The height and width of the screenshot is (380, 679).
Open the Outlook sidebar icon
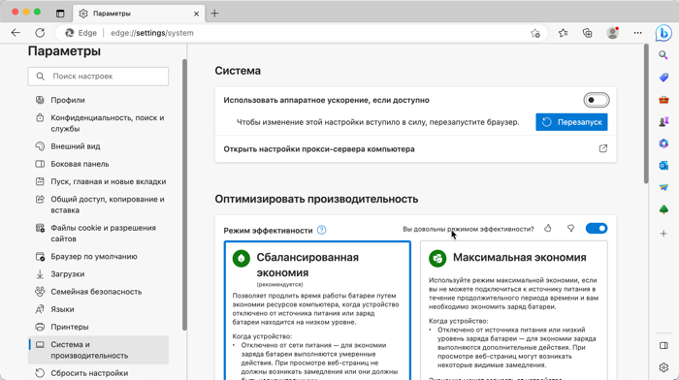pyautogui.click(x=663, y=166)
